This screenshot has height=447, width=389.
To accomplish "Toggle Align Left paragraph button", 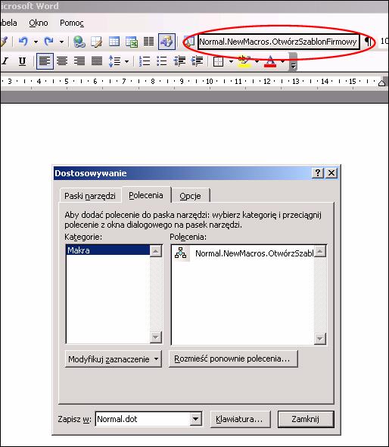I will (x=45, y=61).
